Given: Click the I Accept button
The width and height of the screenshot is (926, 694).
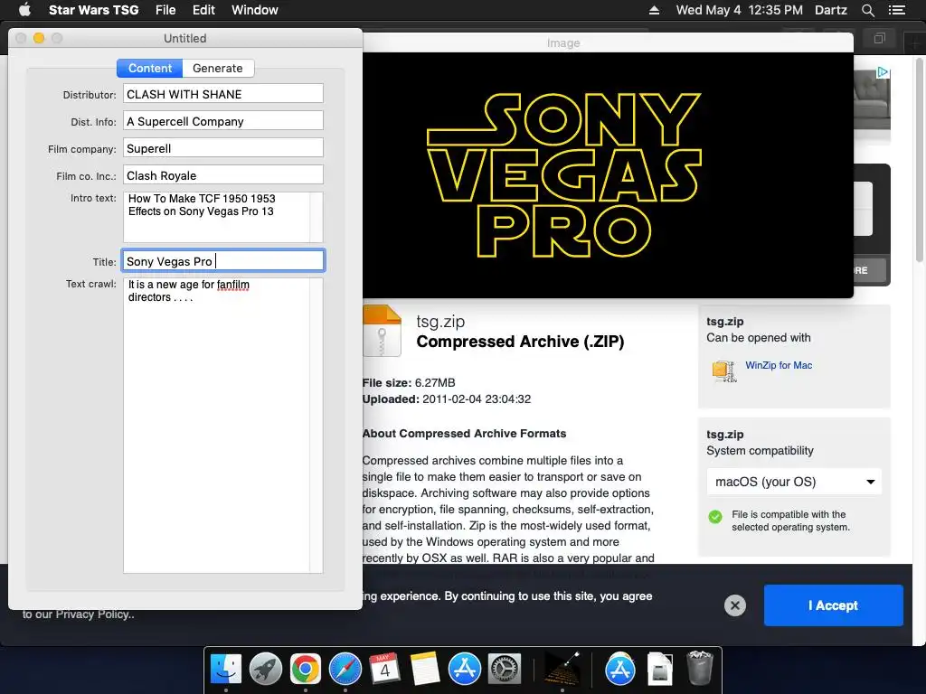Looking at the screenshot, I should point(833,605).
